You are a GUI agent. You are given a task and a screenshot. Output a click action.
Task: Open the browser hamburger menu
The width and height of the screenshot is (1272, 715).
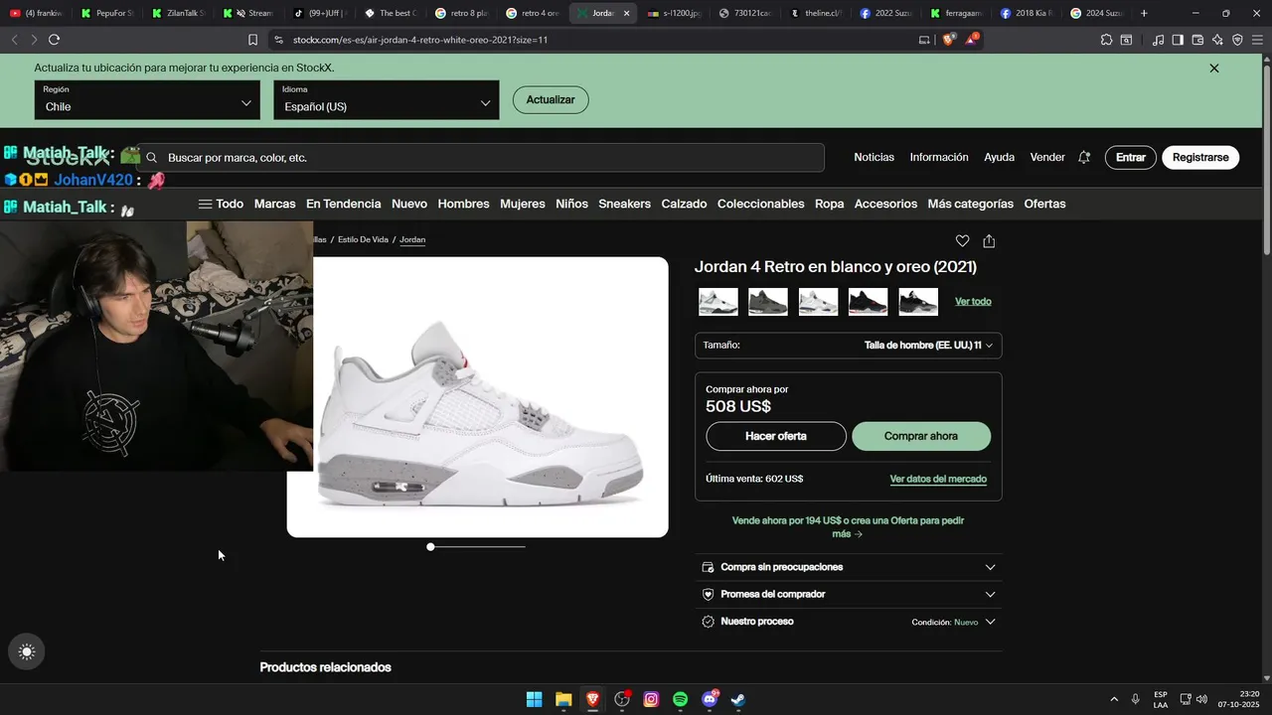point(1257,40)
